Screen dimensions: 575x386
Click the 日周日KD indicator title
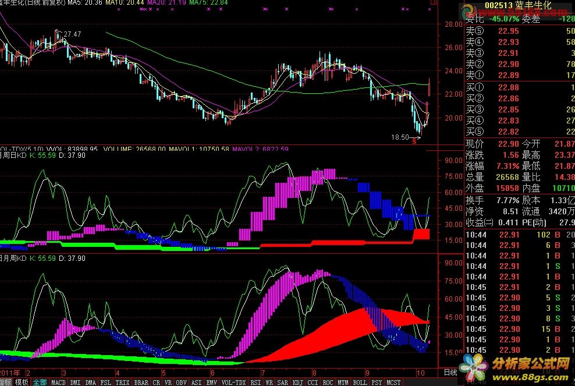point(13,155)
